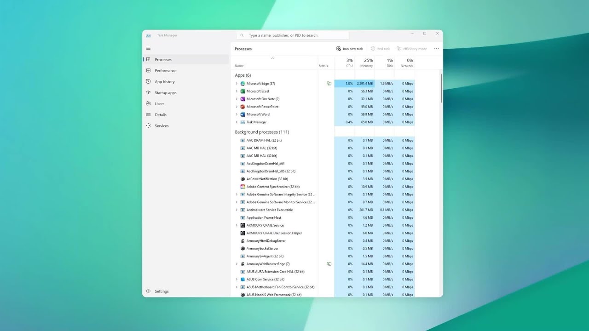Select ASUS AURA Extension Card HAL row

(x=323, y=272)
